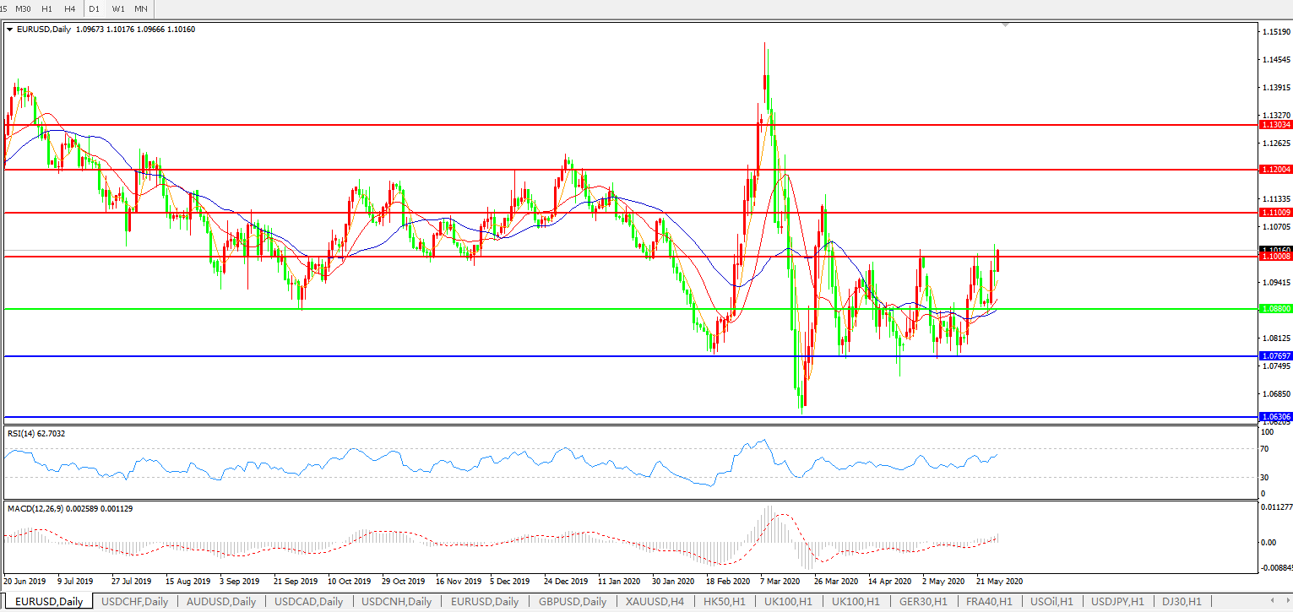The height and width of the screenshot is (612, 1293).
Task: Switch to the AUDUSD,Daily tab
Action: (221, 602)
